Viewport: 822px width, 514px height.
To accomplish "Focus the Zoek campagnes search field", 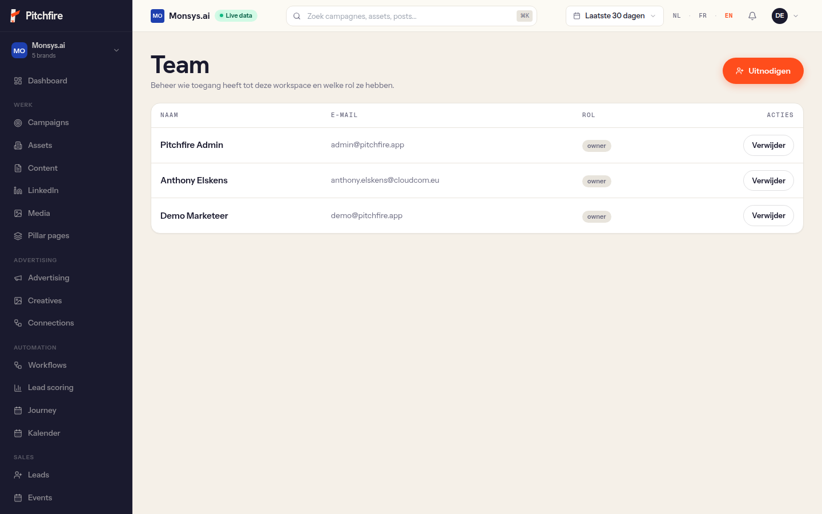I will click(x=411, y=16).
